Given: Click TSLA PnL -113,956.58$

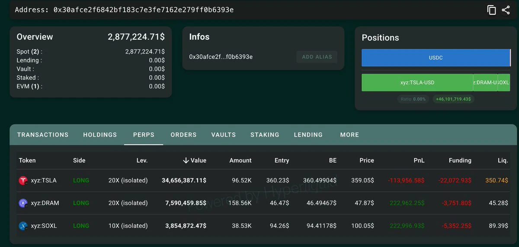Looking at the screenshot, I should point(406,180).
